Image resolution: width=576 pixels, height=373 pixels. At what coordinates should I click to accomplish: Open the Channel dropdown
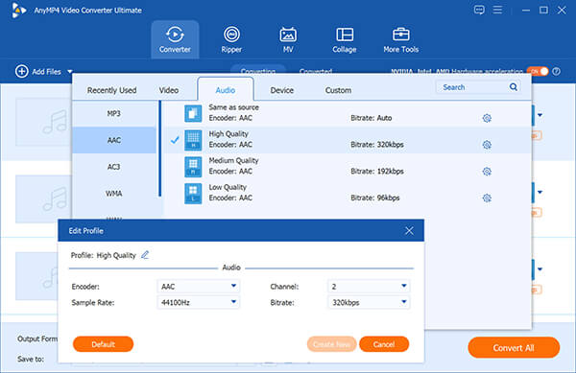369,286
